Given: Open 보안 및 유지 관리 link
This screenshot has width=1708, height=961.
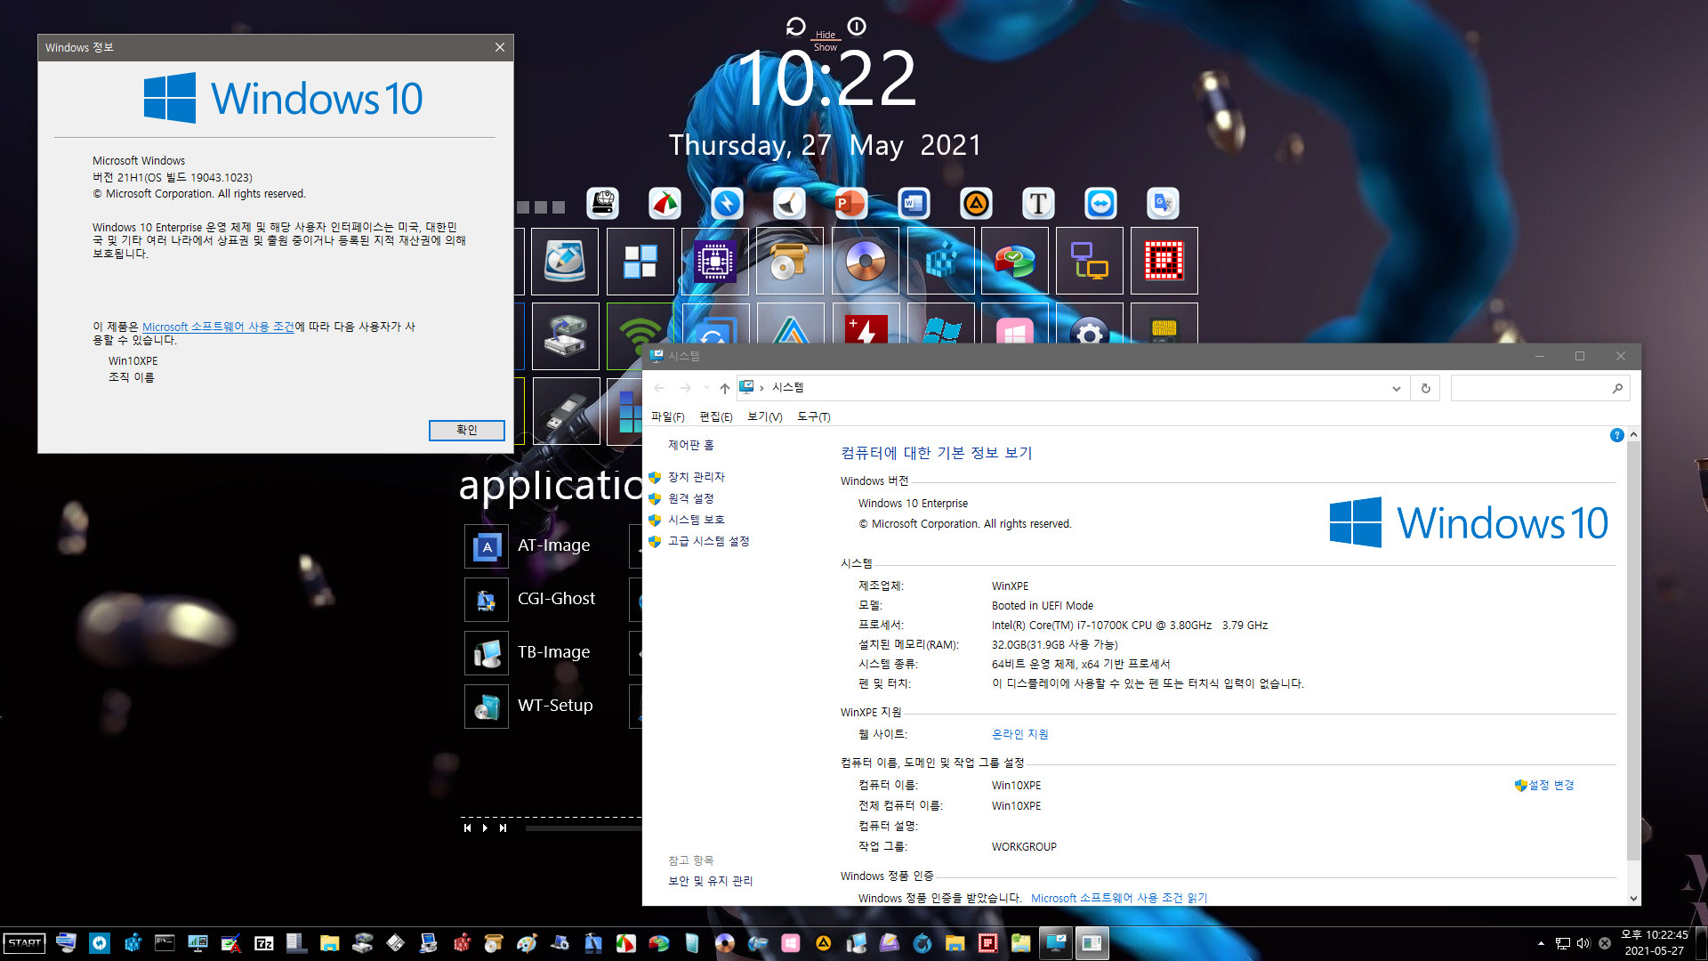Looking at the screenshot, I should [711, 881].
